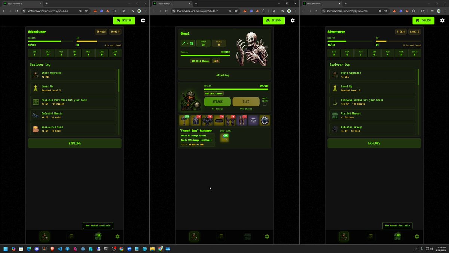449x253 pixels.
Task: Select the necklace item in equipment bar
Action: 253,120
